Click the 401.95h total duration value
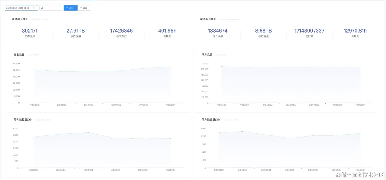Image resolution: width=386 pixels, height=180 pixels. pos(167,31)
